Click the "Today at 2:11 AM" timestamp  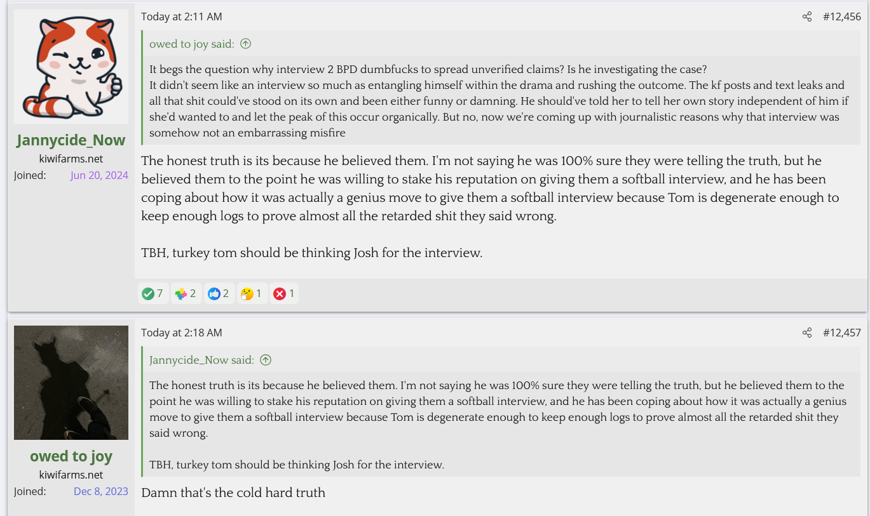coord(182,17)
